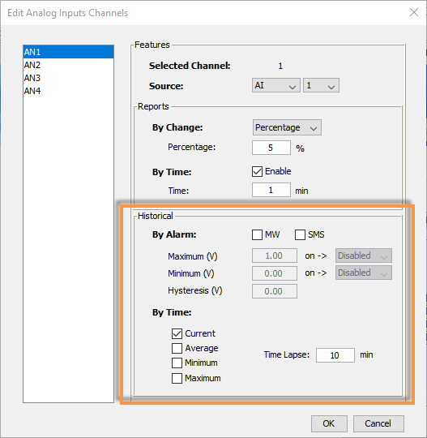Open the AI source type dropdown

pos(275,85)
